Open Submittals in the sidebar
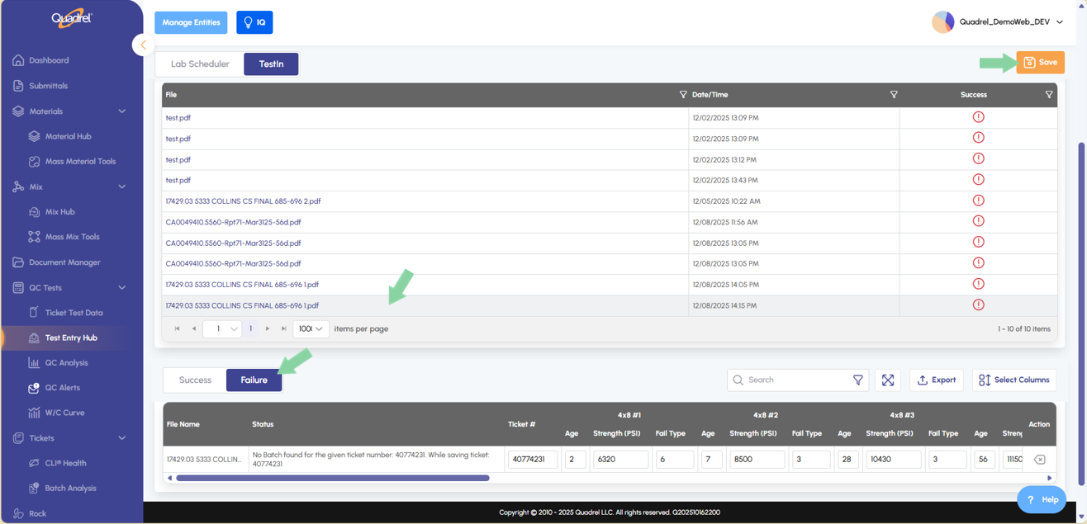 [x=48, y=86]
